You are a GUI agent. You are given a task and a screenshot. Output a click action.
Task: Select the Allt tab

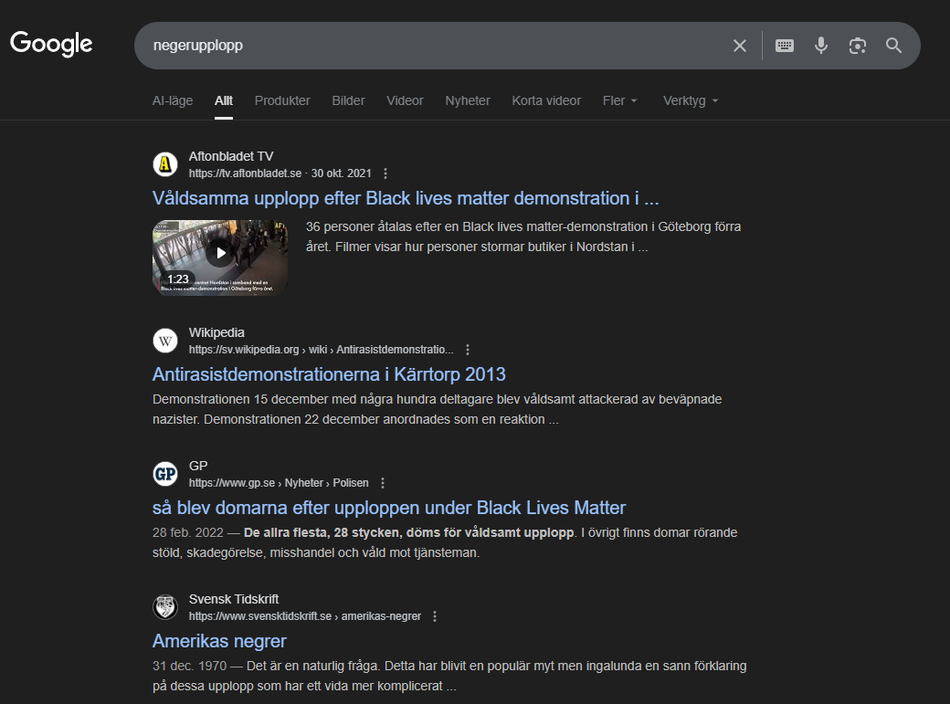[224, 100]
